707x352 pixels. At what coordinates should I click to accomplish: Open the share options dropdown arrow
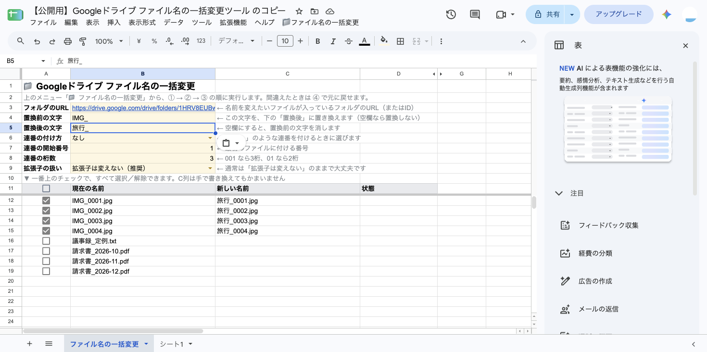click(572, 14)
